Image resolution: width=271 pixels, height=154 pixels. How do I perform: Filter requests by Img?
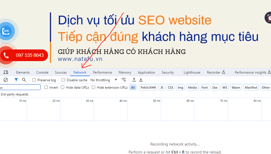point(180,88)
